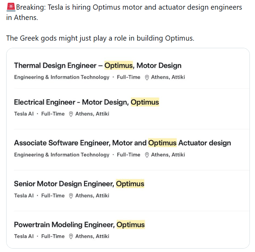This screenshot has width=255, height=252.
Task: Open Associate Software Engineer, Motor and Optimus Actuator listing
Action: tap(122, 143)
